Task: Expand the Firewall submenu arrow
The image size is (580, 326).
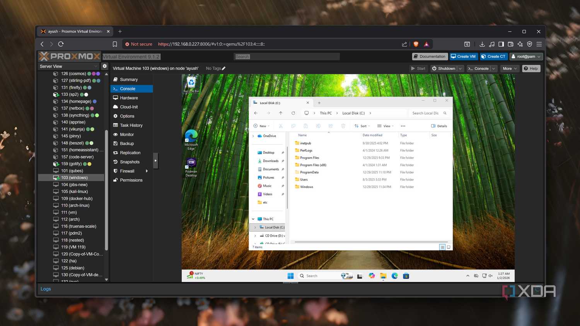Action: tap(147, 171)
